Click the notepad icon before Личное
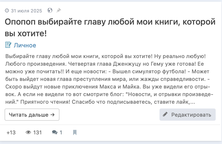 click(x=8, y=45)
